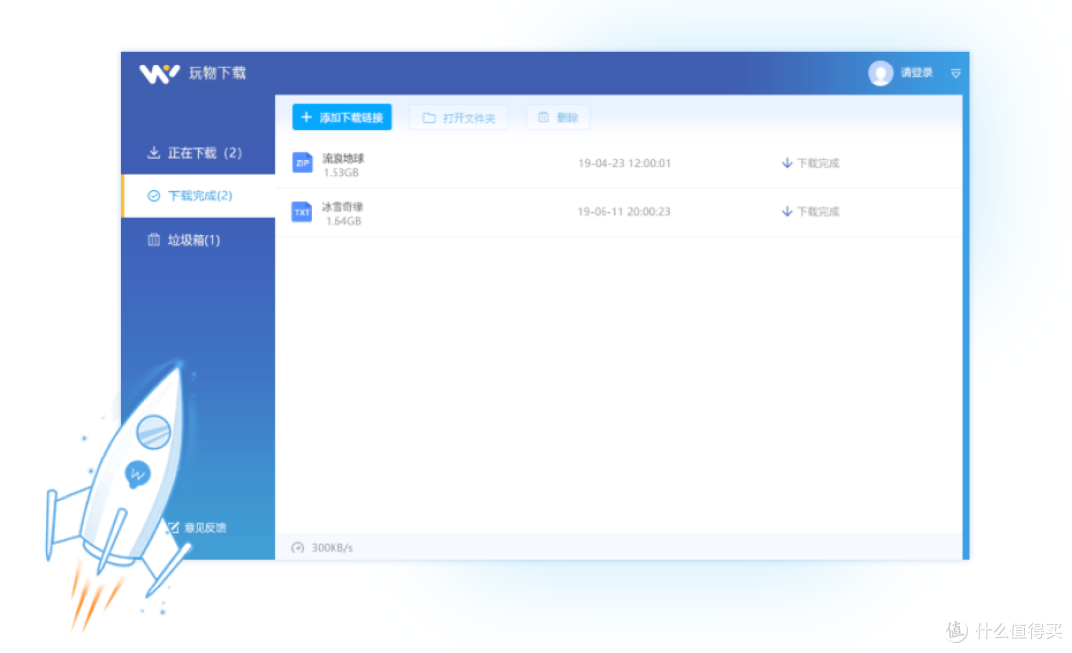This screenshot has height=653, width=1072.
Task: Click the speed gauge icon in status bar
Action: 298,547
